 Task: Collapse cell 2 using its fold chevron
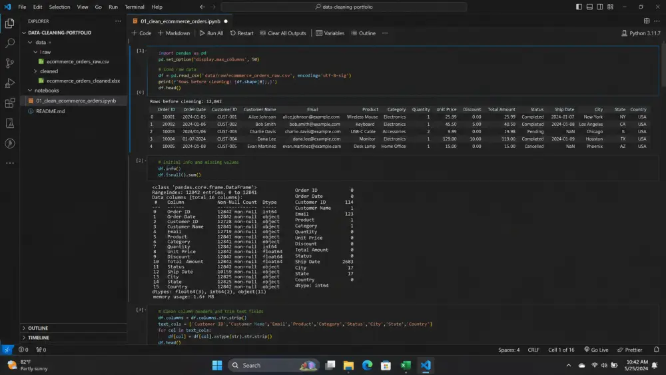click(146, 161)
